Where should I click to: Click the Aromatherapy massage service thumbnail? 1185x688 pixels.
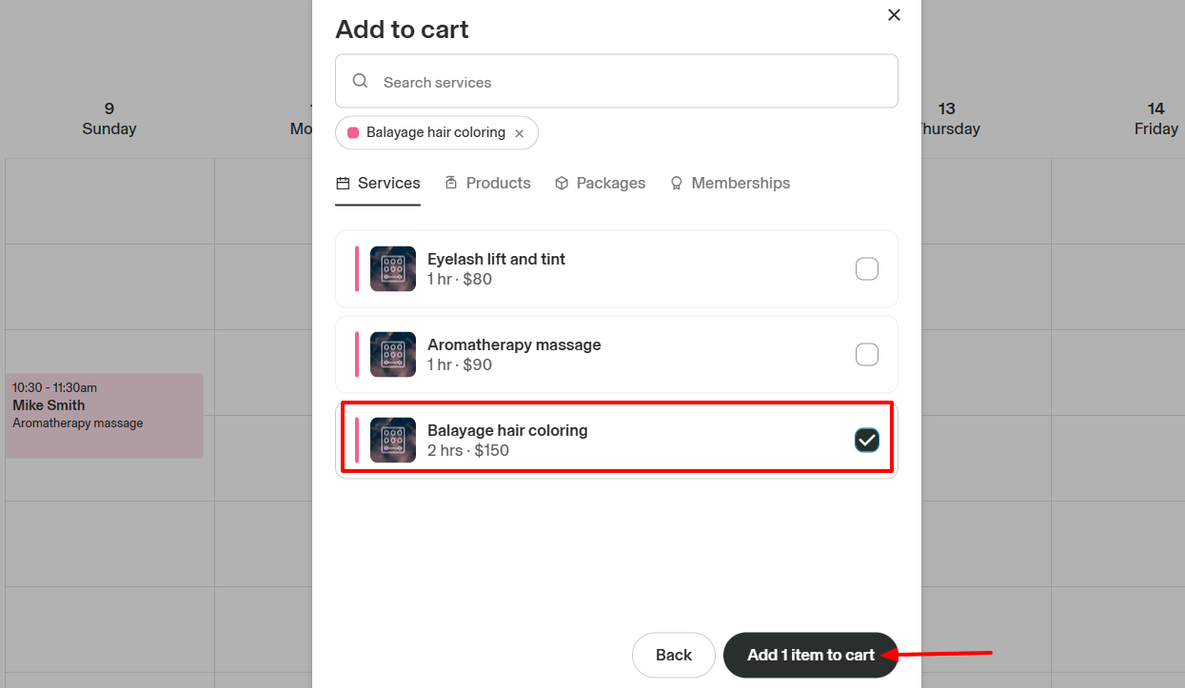click(x=393, y=355)
